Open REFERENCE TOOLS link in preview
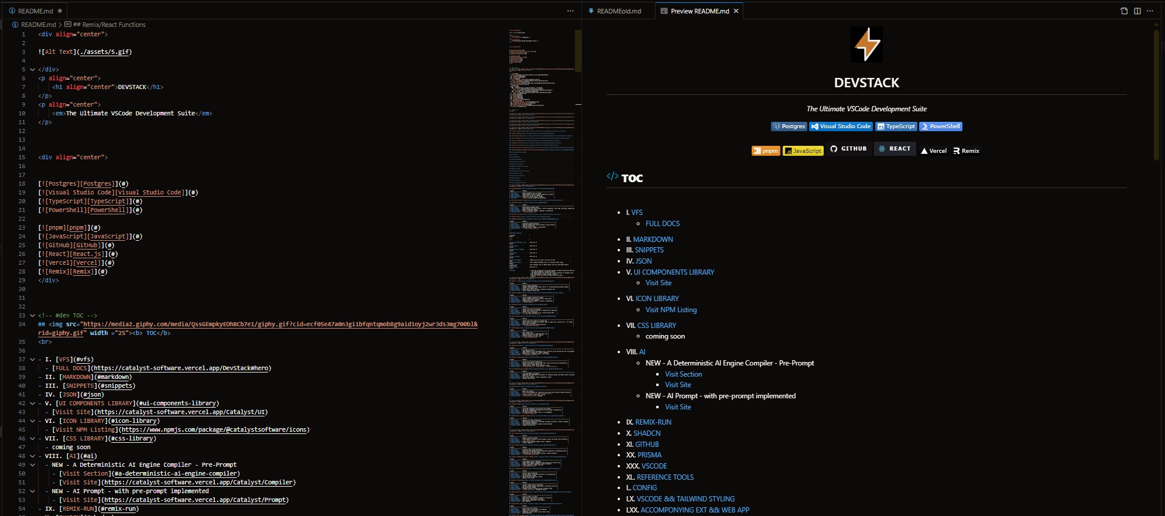This screenshot has height=516, width=1165. point(665,477)
